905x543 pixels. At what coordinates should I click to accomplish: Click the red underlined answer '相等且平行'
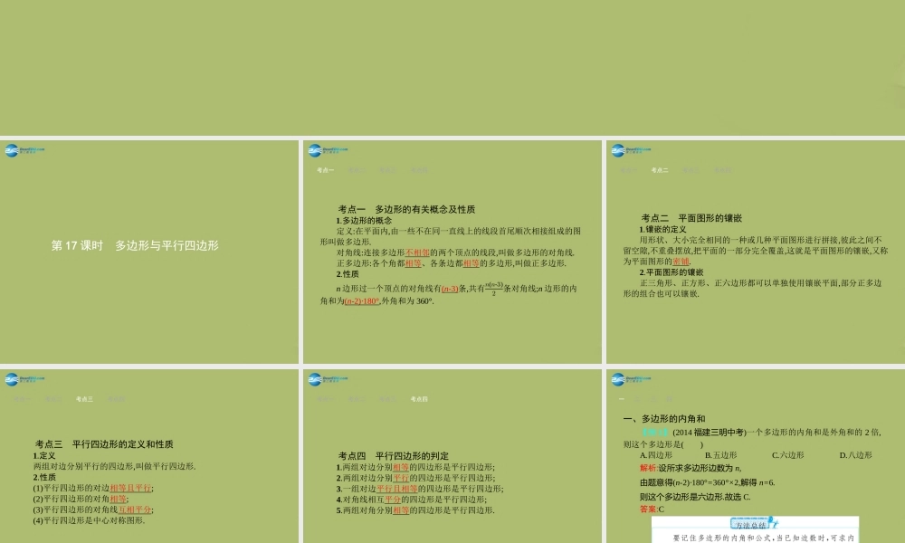tap(130, 488)
